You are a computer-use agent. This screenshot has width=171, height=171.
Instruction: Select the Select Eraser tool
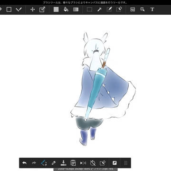pos(119,9)
